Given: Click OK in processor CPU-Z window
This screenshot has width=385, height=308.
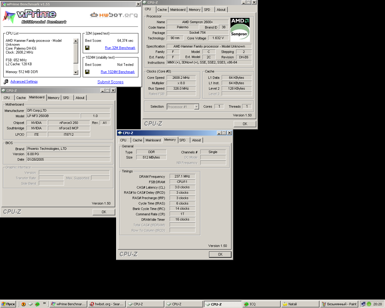Looking at the screenshot, I should [x=245, y=124].
